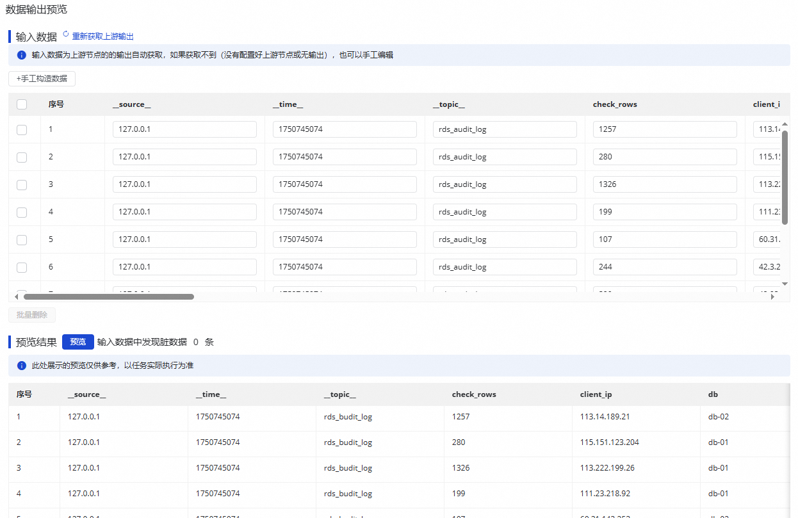Viewport: 798px width, 518px height.
Task: Click the scroll left arrow of input table
Action: (x=17, y=297)
